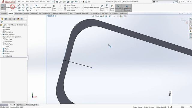
Task: Switch to Motion Study 1 tab
Action: click(31, 105)
